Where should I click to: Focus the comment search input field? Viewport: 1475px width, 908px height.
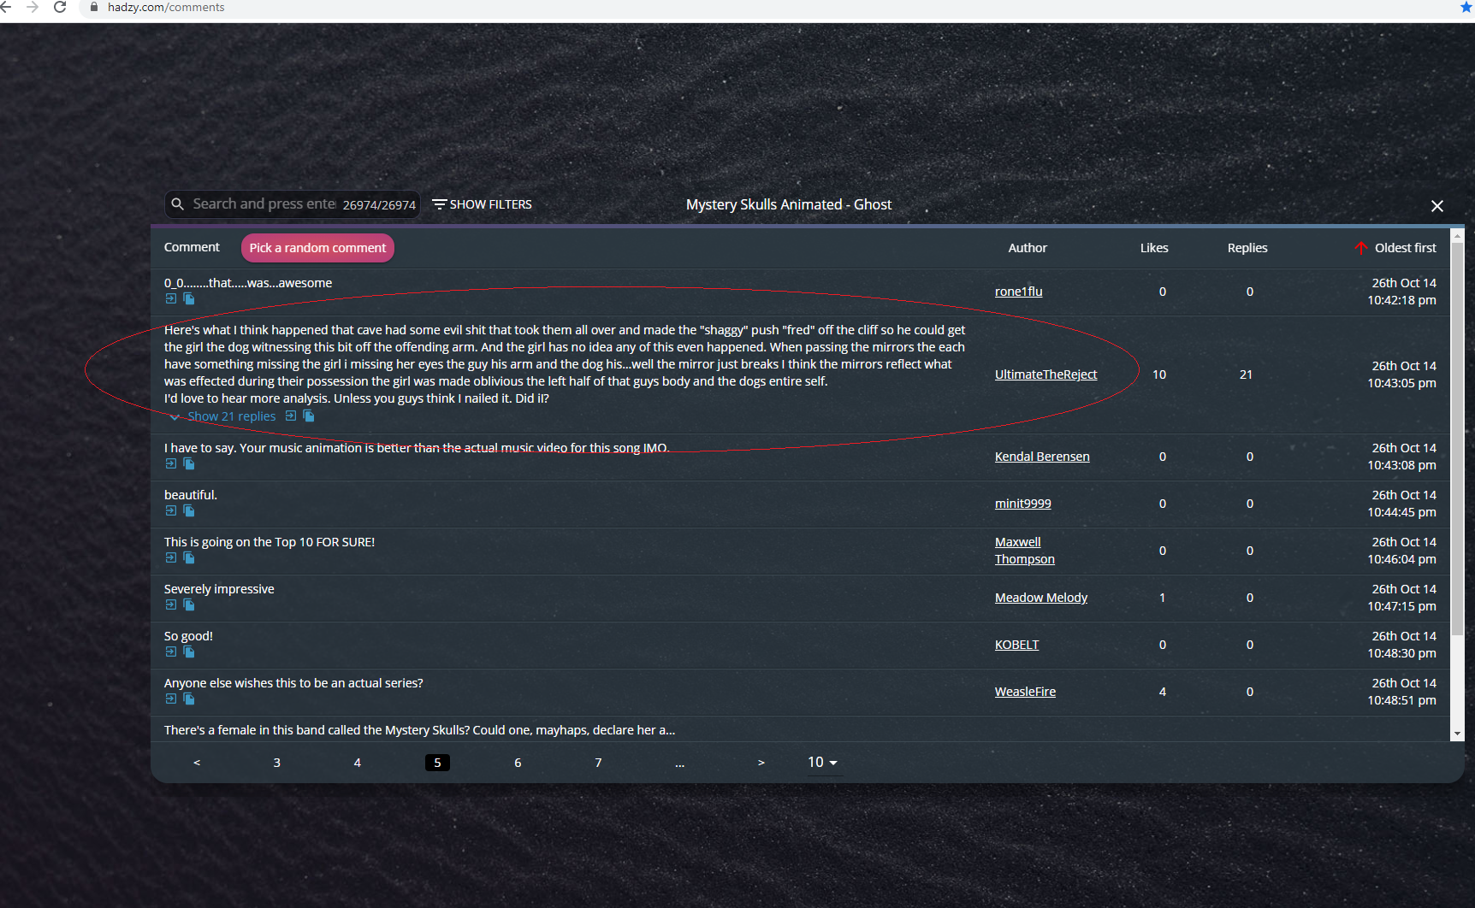[x=264, y=204]
